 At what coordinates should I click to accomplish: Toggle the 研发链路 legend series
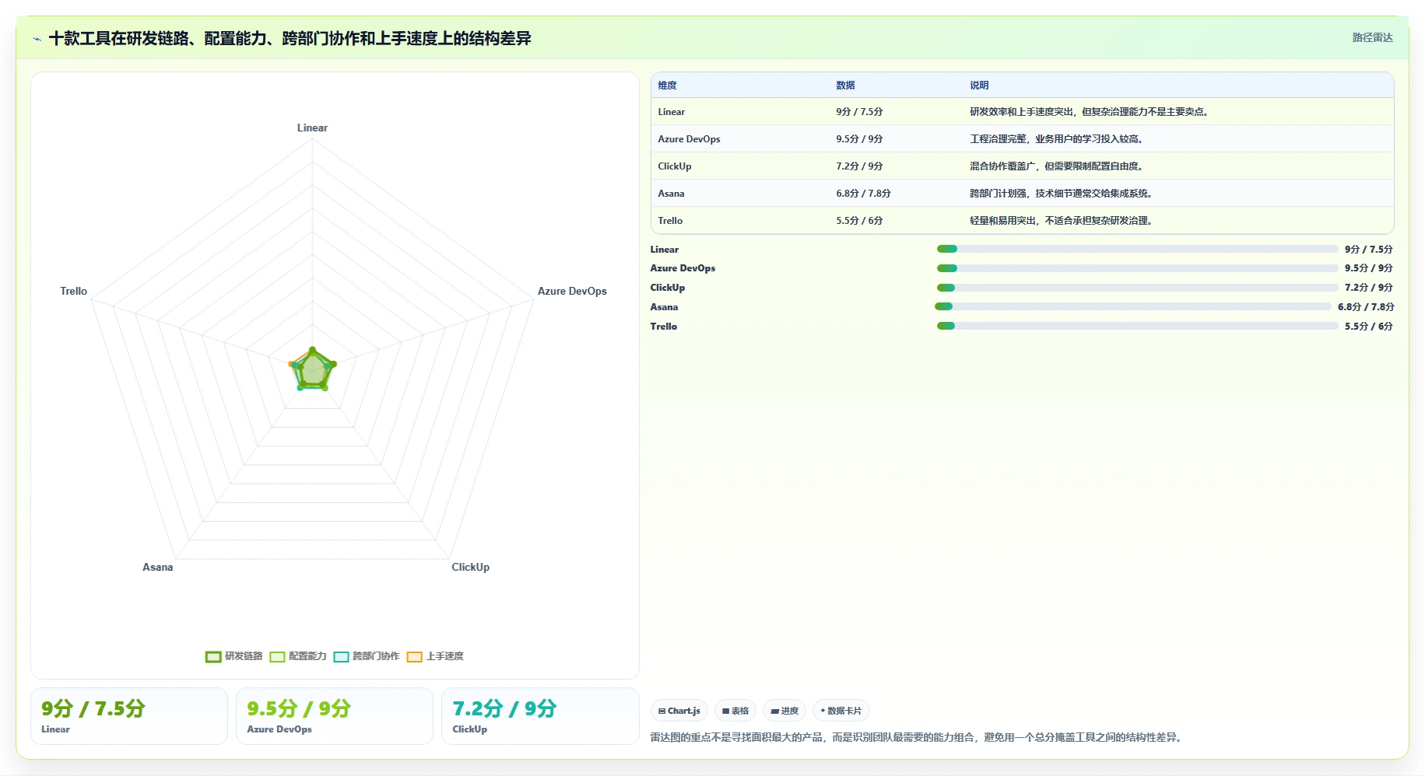pyautogui.click(x=234, y=656)
